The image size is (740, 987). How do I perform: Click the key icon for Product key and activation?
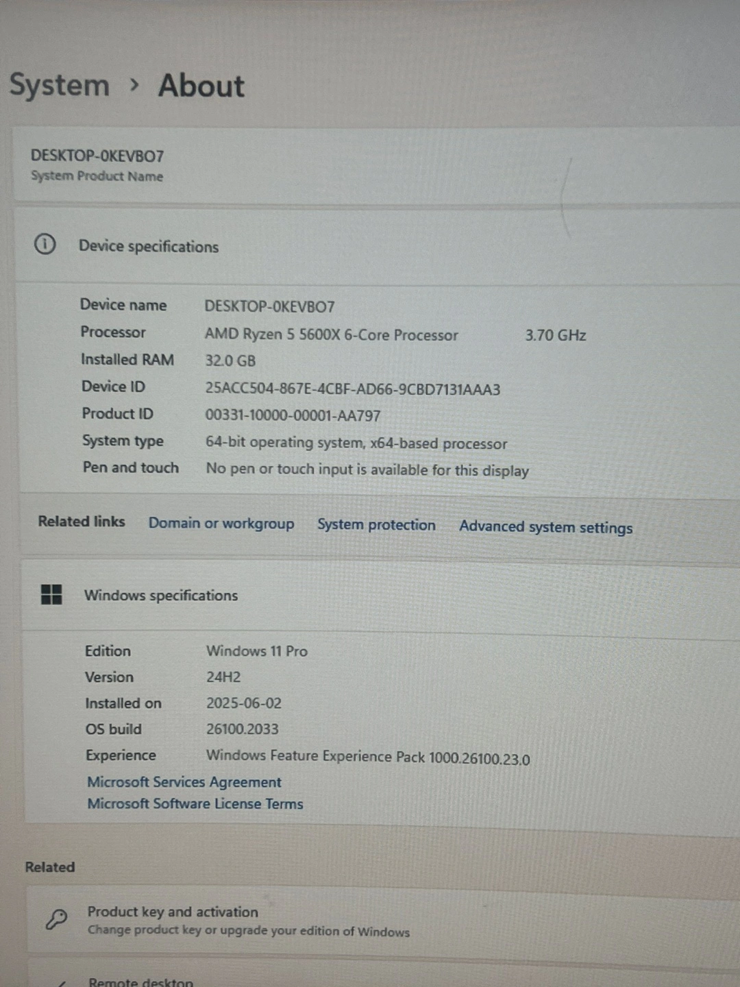pyautogui.click(x=56, y=919)
